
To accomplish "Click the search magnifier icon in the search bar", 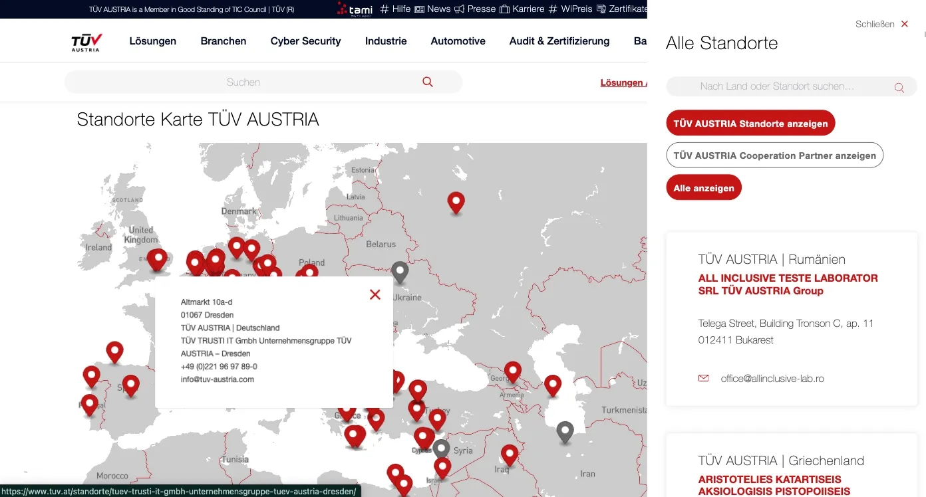I will (x=427, y=81).
